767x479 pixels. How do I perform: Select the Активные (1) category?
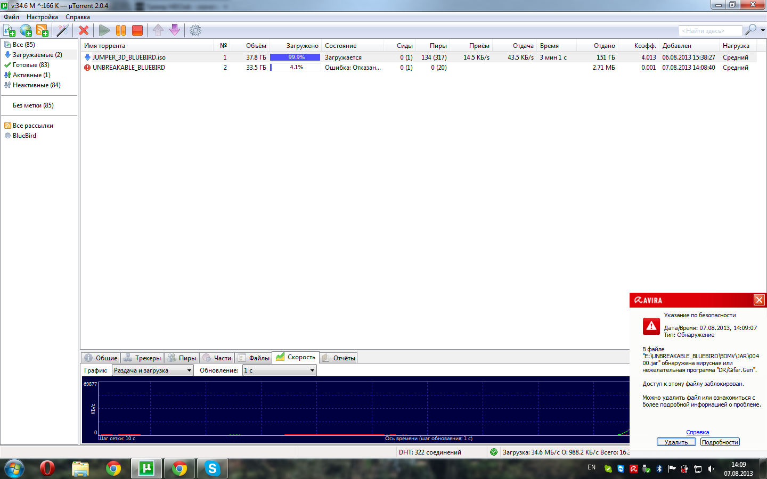[x=31, y=75]
